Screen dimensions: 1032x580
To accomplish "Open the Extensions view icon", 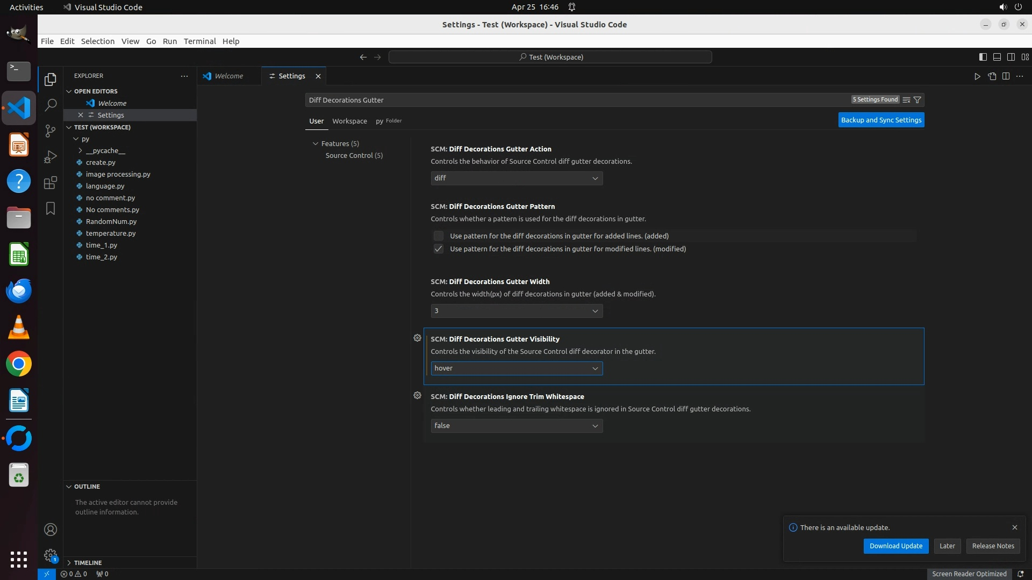I will click(x=51, y=183).
